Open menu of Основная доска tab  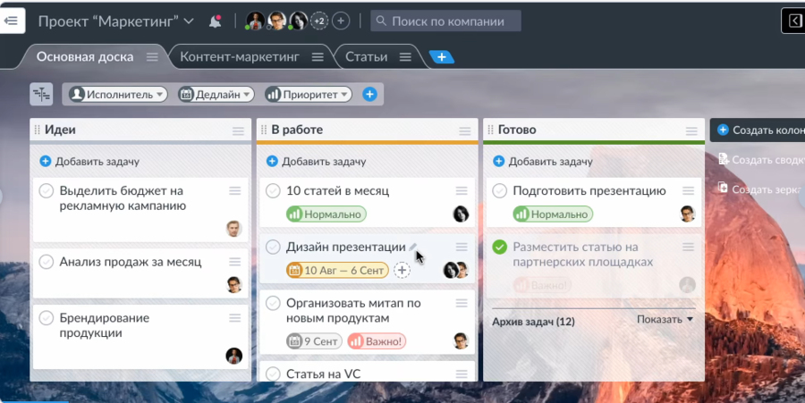[152, 57]
